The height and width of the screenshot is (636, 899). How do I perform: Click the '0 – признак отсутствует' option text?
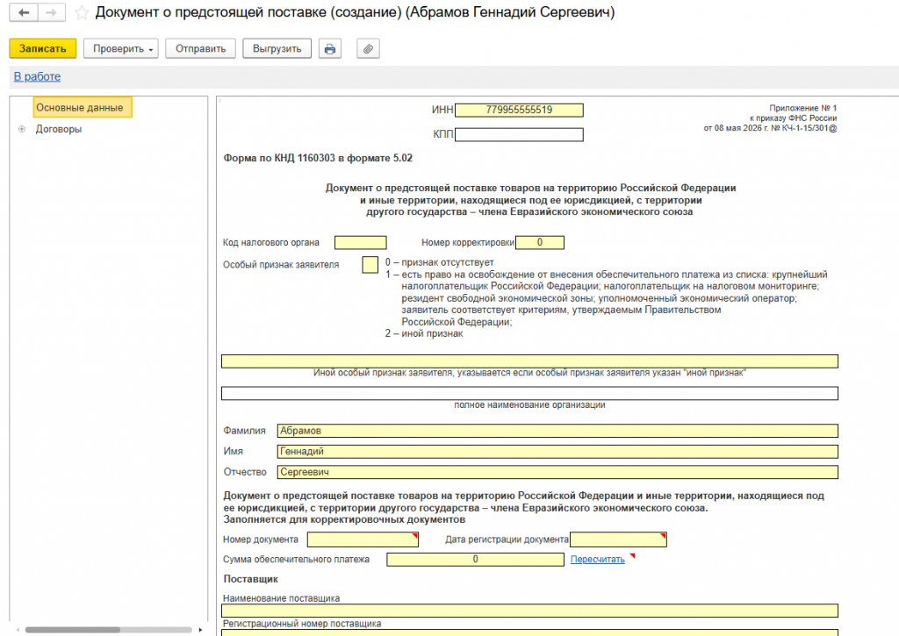[x=439, y=262]
